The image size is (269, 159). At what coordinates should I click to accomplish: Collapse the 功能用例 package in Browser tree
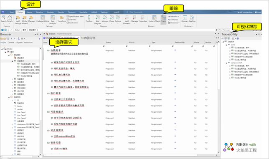9,97
